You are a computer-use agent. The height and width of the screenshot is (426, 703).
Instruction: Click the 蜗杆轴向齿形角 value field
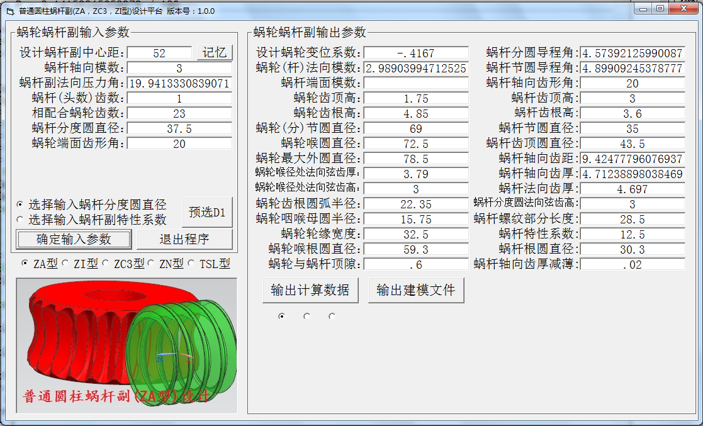(x=633, y=84)
